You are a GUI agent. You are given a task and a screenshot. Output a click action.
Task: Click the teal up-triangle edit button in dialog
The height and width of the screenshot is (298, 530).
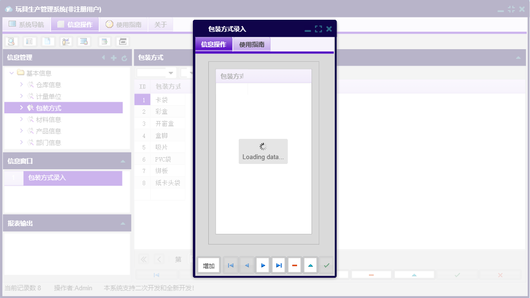pyautogui.click(x=310, y=265)
